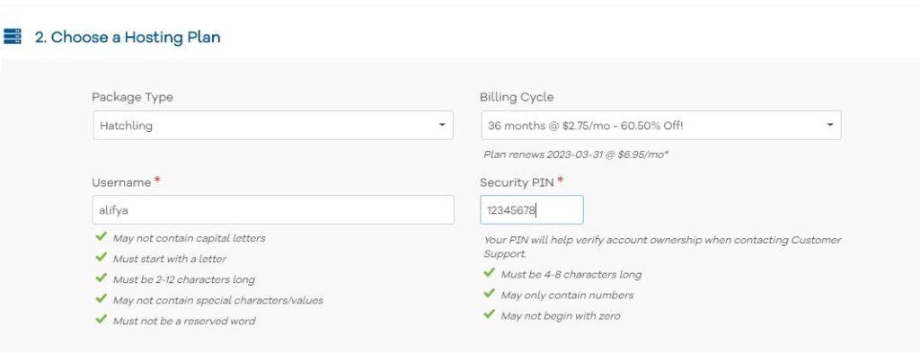The image size is (920, 353).
Task: Click the Security PIN field containing 12345678
Action: tap(532, 210)
